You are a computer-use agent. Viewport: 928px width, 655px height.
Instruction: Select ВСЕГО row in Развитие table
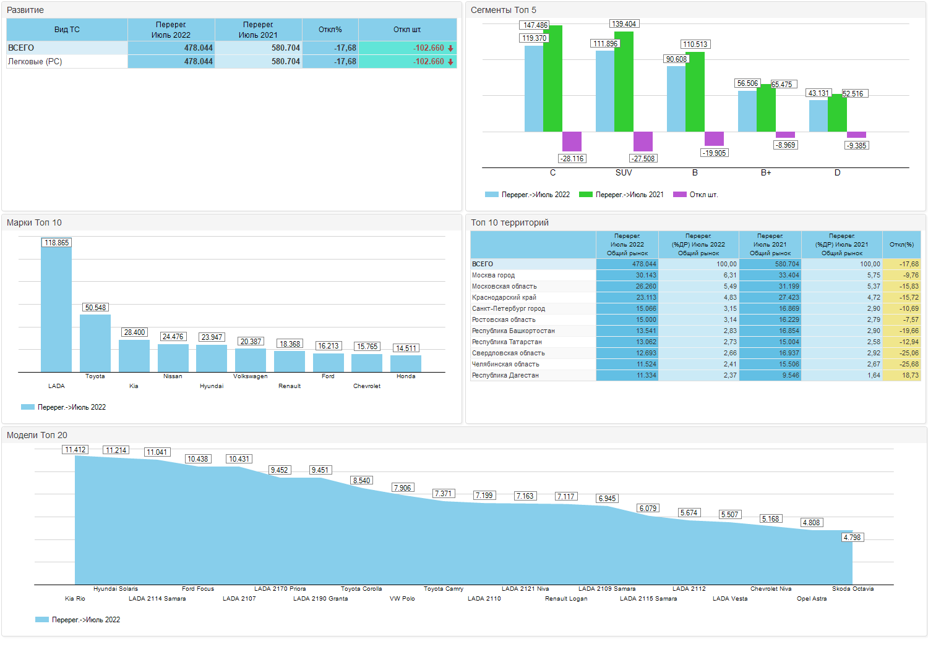(x=231, y=48)
